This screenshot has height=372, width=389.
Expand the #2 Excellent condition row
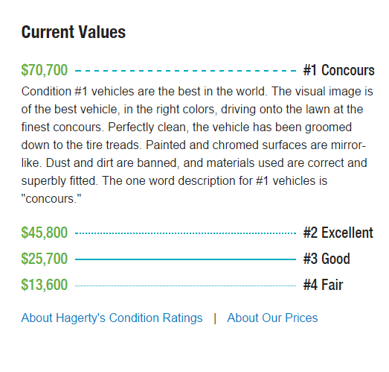[x=198, y=233]
